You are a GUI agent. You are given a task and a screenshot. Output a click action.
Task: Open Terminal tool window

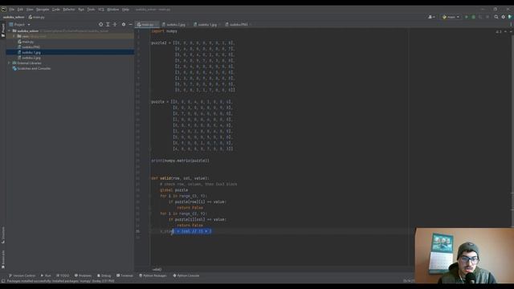click(x=125, y=275)
